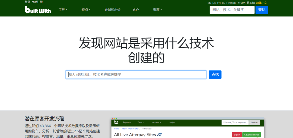This screenshot has width=293, height=138.
Task: Switch language to DE
Action: point(214,3)
